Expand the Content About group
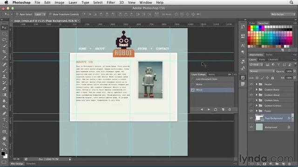The image size is (298, 167). click(x=257, y=95)
